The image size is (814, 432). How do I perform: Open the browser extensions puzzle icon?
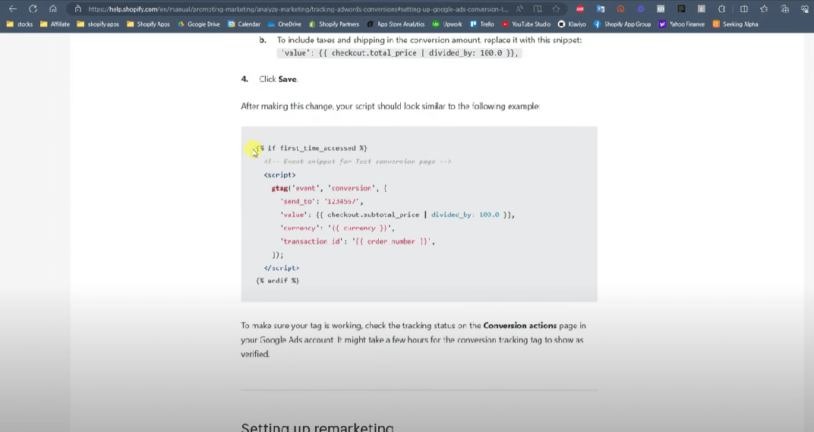tap(721, 9)
